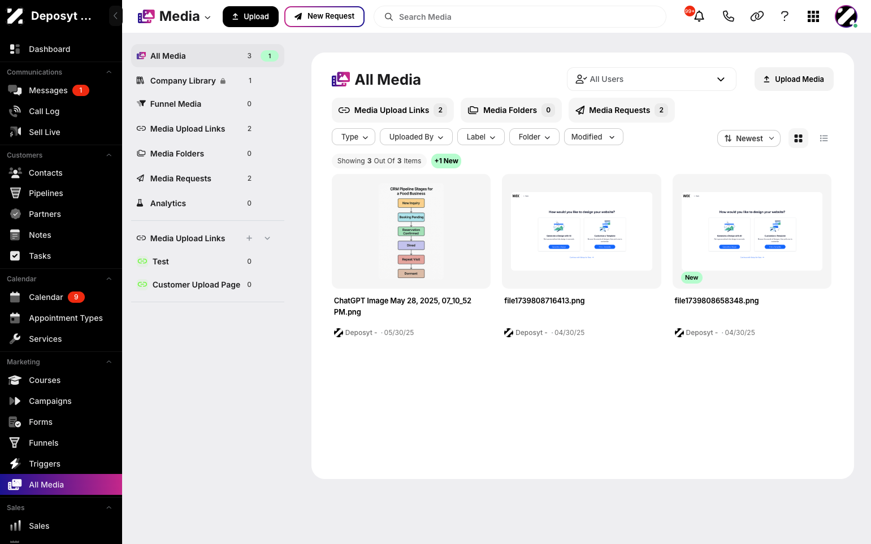This screenshot has height=544, width=871.
Task: Click the New Request button
Action: (324, 16)
